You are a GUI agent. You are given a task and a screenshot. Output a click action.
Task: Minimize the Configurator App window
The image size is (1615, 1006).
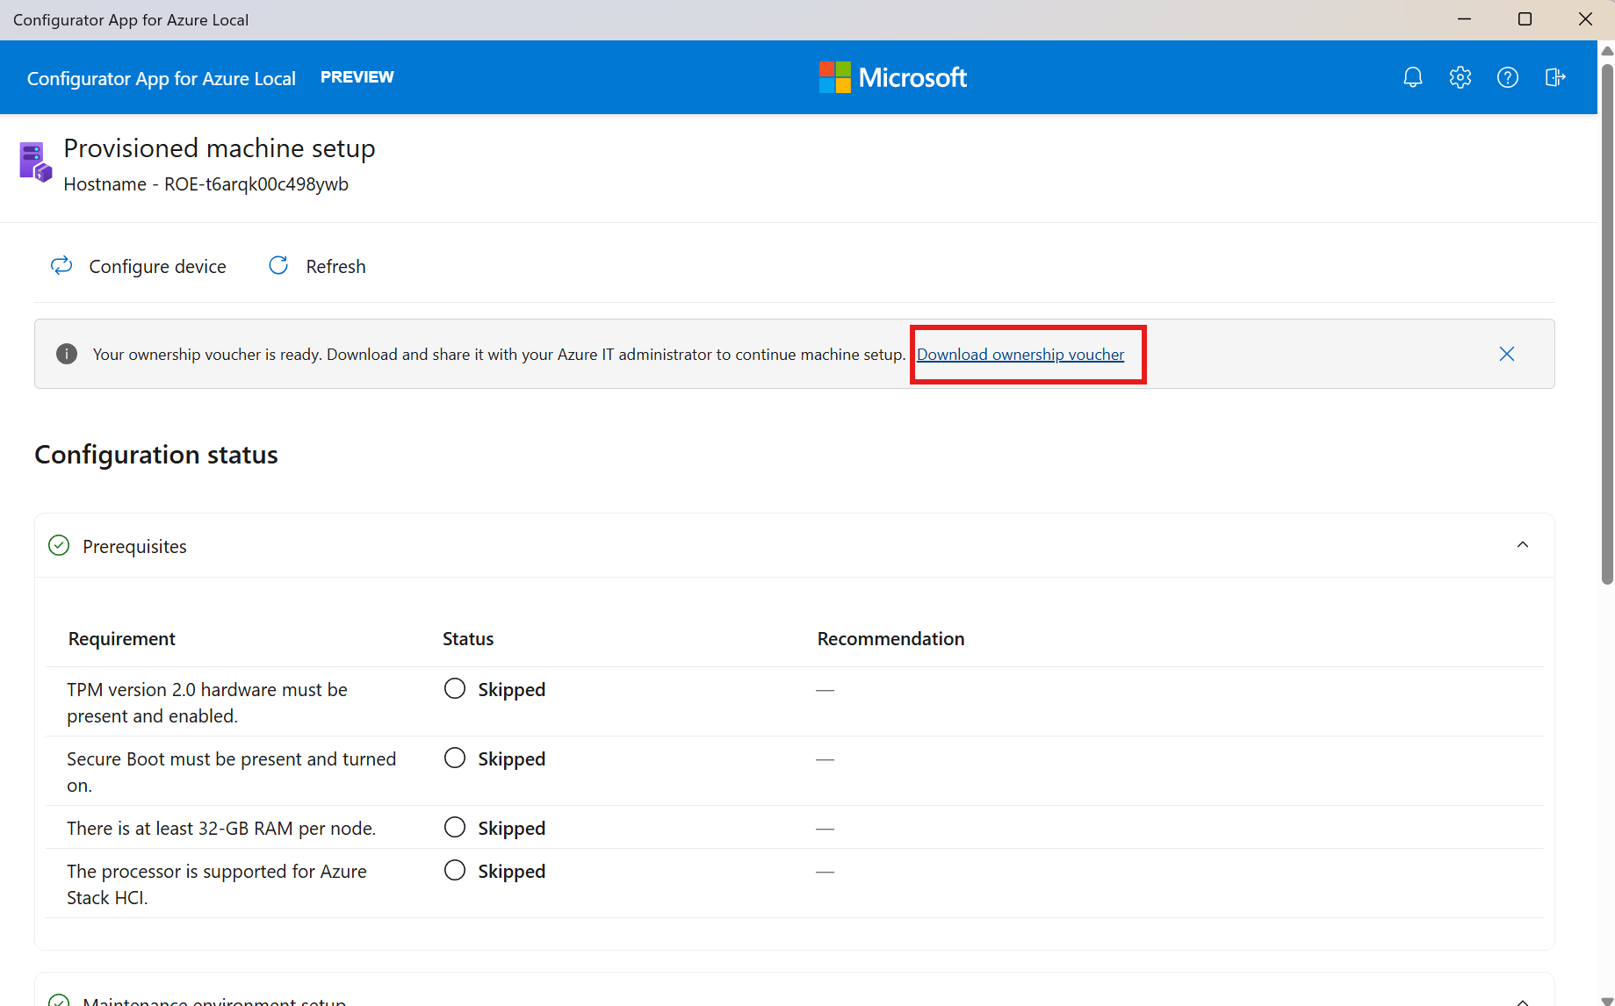[x=1465, y=19]
